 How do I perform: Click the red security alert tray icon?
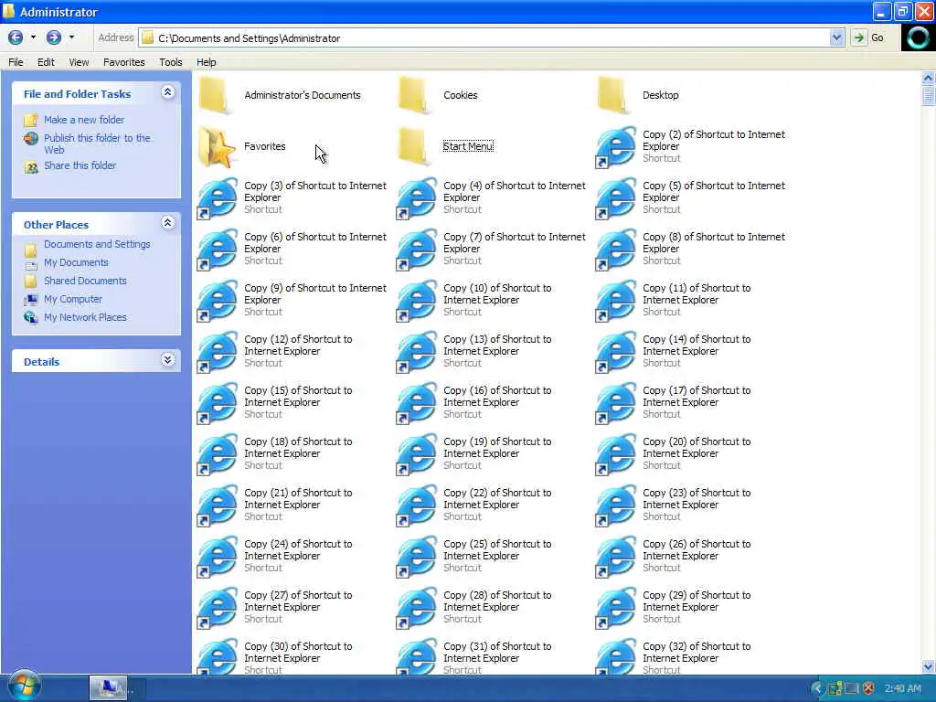pyautogui.click(x=868, y=688)
